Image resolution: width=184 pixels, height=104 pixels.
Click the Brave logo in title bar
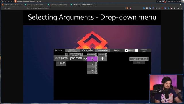pos(15,1)
